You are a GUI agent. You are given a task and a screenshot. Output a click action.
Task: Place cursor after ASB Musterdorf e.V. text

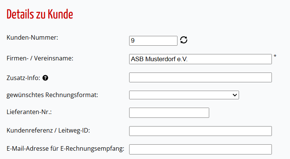click(x=188, y=59)
